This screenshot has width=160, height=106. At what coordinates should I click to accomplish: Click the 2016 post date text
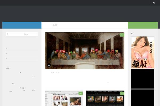tap(55, 72)
